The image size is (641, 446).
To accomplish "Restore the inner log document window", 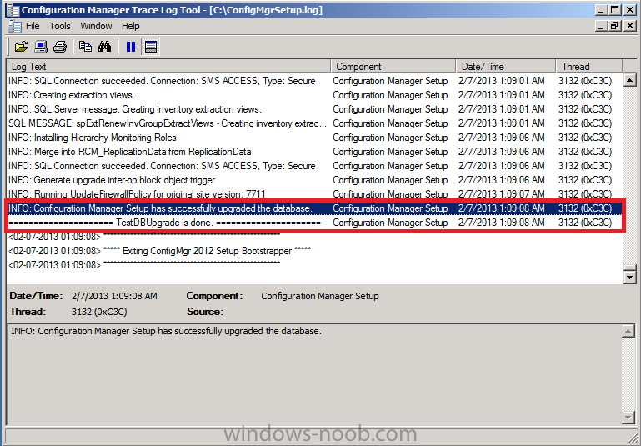I will point(613,26).
